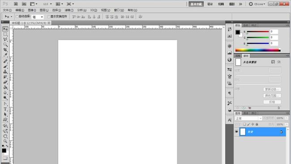This screenshot has height=164, width=291.
Task: Open the History panel icon in dock
Action: [x=230, y=29]
